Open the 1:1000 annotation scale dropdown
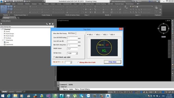The height and width of the screenshot is (98, 174). 151,92
